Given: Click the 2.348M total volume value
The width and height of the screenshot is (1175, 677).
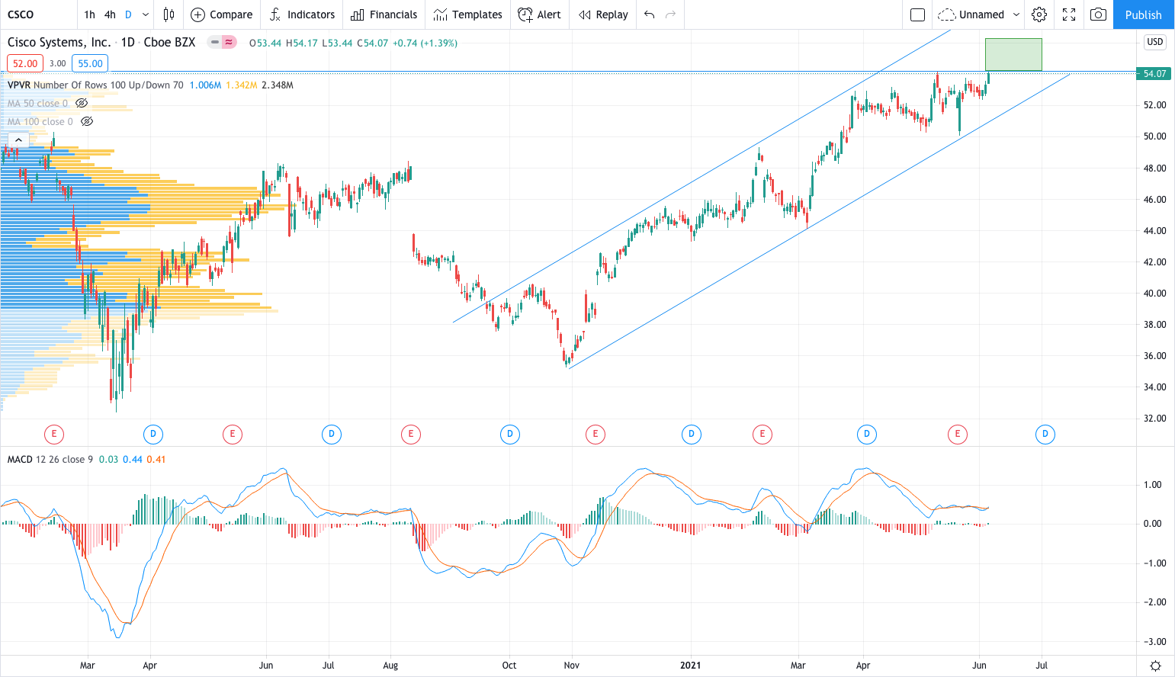Looking at the screenshot, I should (x=278, y=85).
